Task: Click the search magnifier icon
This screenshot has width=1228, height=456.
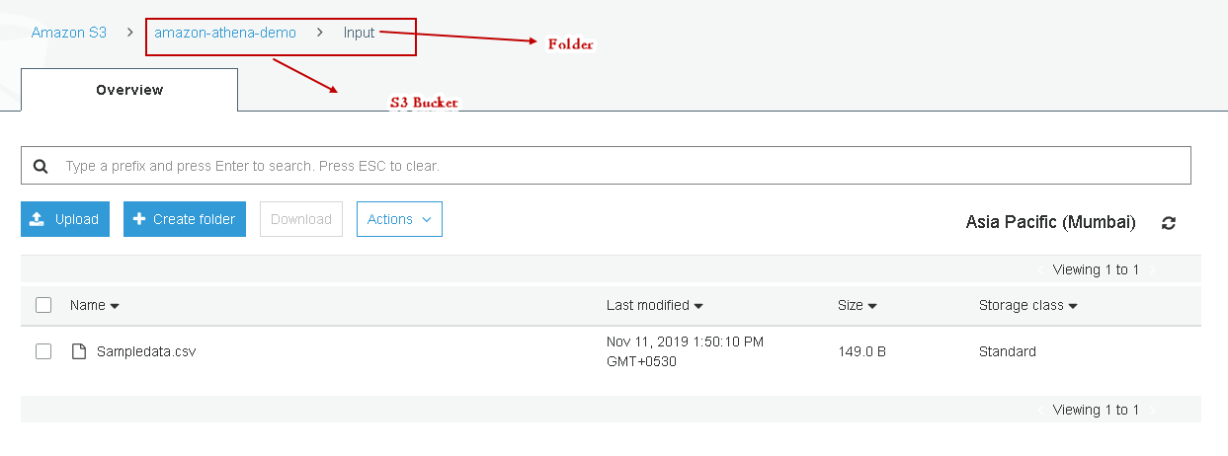Action: click(41, 166)
